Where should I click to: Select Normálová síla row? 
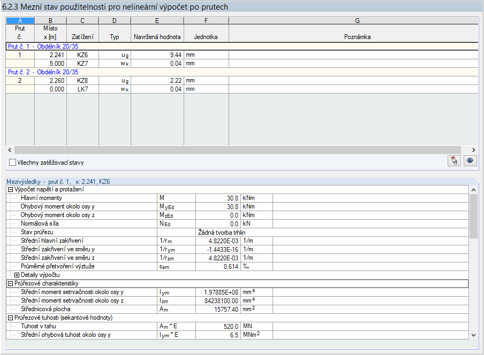237,223
